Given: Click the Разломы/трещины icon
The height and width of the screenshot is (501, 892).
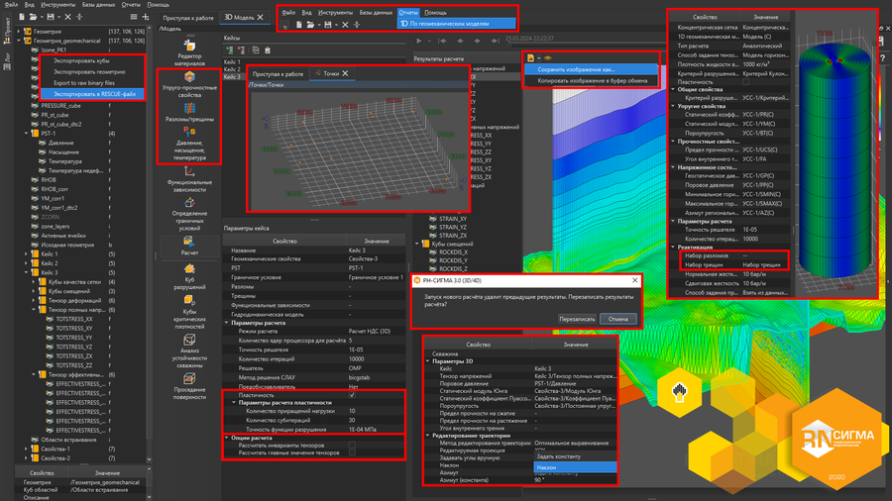Looking at the screenshot, I should click(x=189, y=109).
